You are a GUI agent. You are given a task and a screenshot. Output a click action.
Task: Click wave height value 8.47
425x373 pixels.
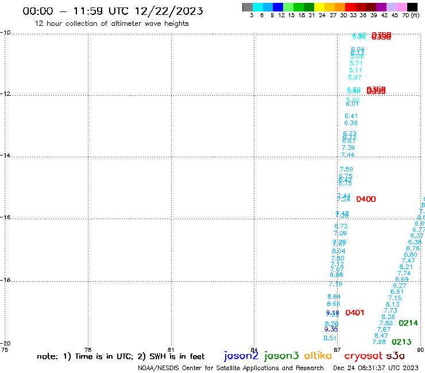pos(381,336)
